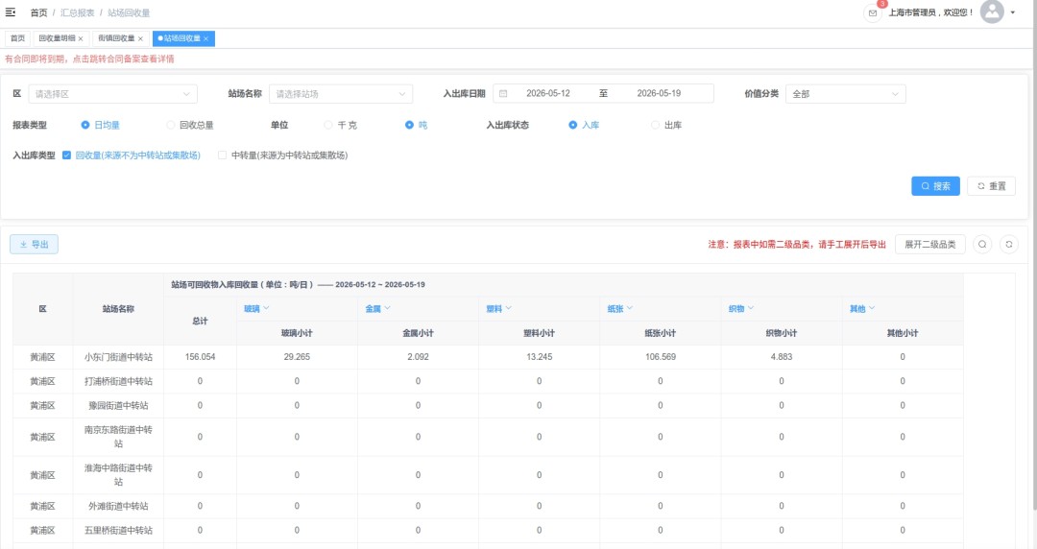1037x549 pixels.
Task: Click the 展开二级品类 button
Action: point(929,244)
